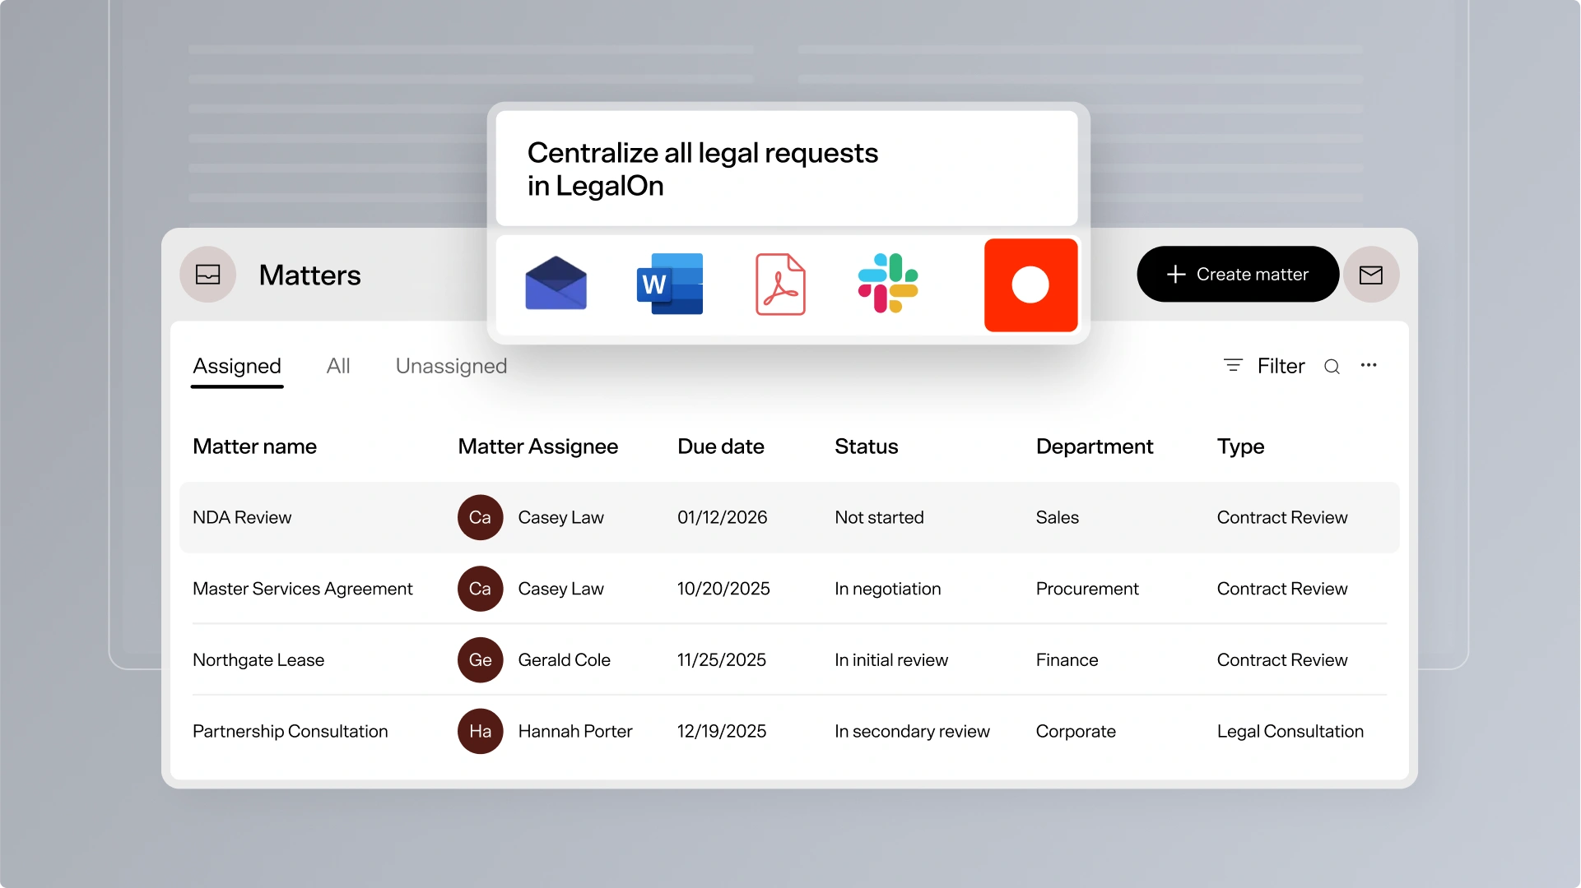The width and height of the screenshot is (1581, 888).
Task: Open the mail icon beside Create matter
Action: (x=1370, y=275)
